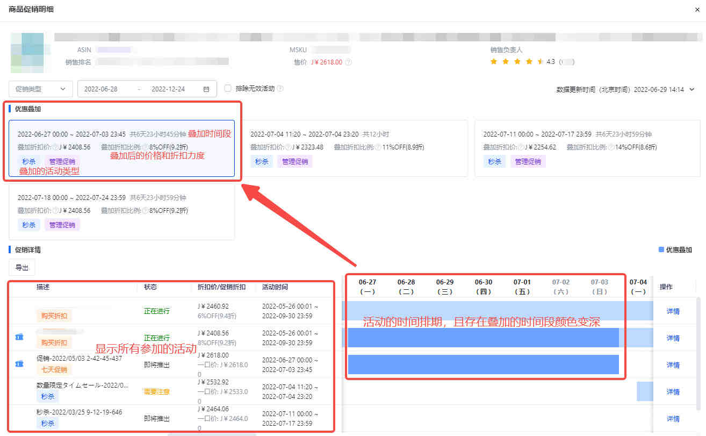This screenshot has width=706, height=436.
Task: Click the 购买折扣 tag in the J¥2460.92 row
Action: pos(54,316)
